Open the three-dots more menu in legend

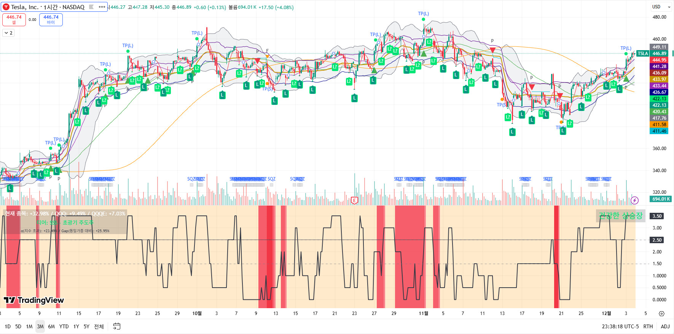[102, 7]
